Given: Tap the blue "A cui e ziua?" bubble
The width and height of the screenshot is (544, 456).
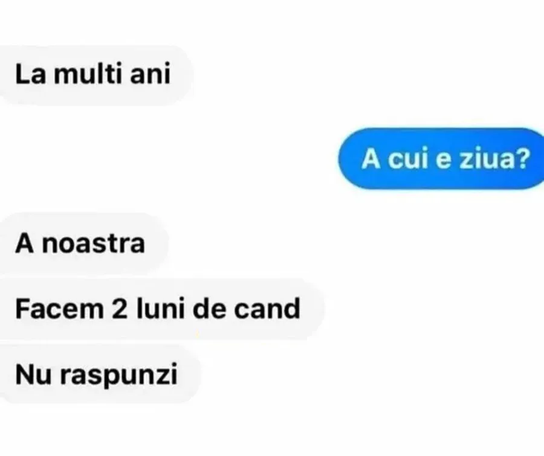Looking at the screenshot, I should 441,159.
